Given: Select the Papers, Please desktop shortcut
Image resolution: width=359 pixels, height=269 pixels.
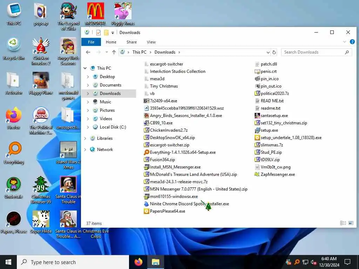Looking at the screenshot, I should pyautogui.click(x=14, y=222).
